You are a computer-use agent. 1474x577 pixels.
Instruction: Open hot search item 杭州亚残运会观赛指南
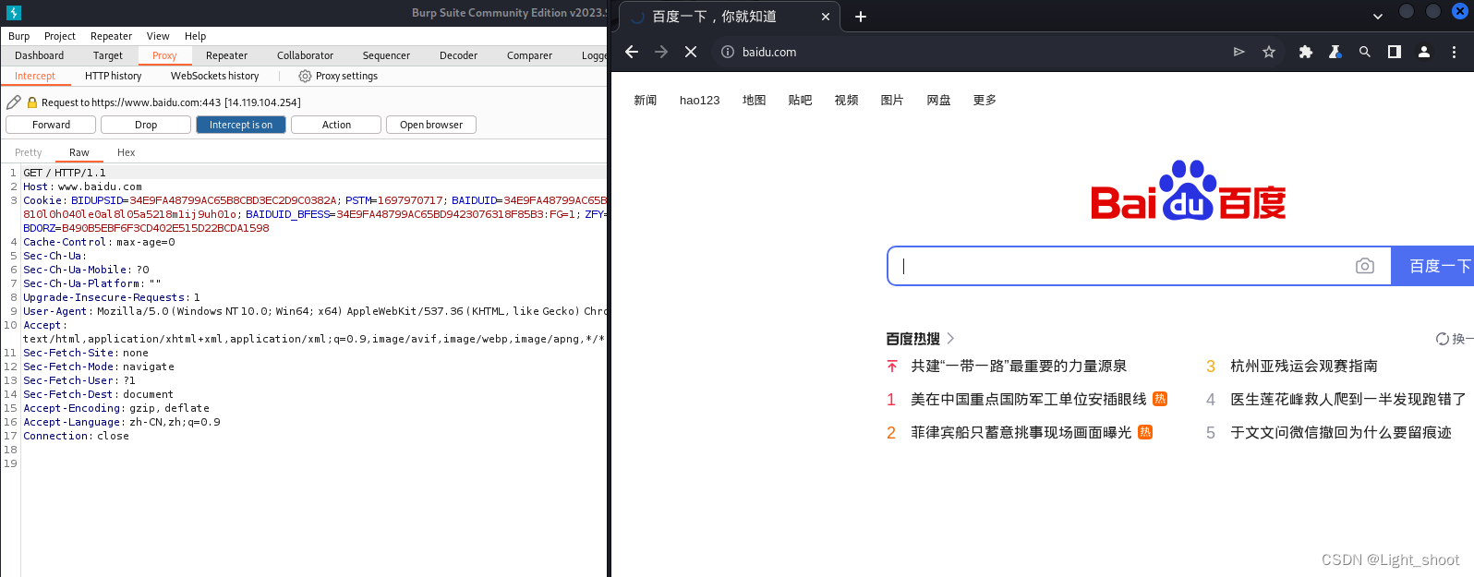[x=1304, y=367]
